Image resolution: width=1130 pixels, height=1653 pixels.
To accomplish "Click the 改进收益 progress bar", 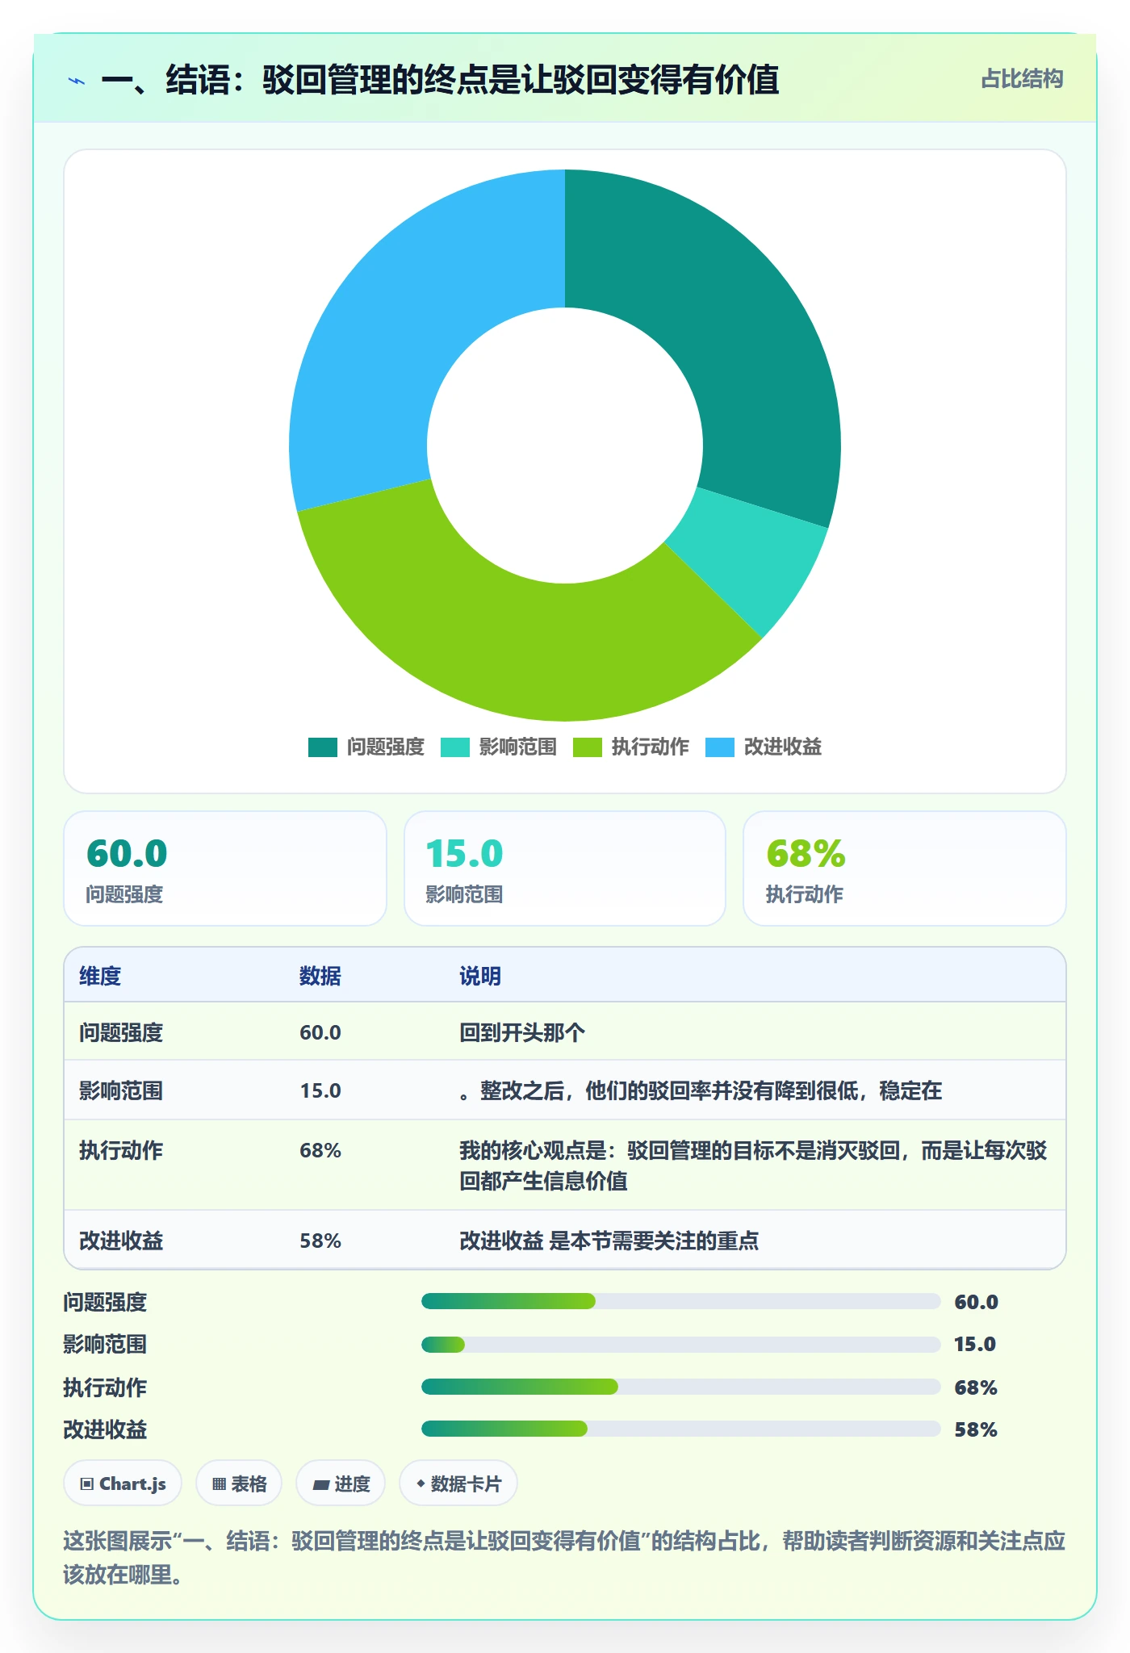I will (681, 1429).
